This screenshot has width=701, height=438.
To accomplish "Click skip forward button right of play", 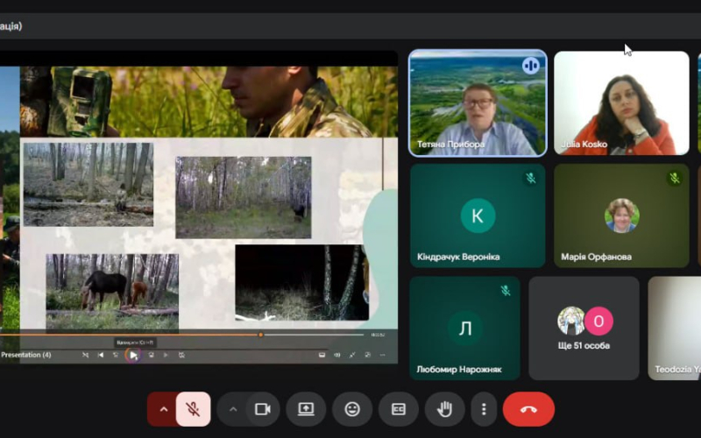I will [x=151, y=355].
